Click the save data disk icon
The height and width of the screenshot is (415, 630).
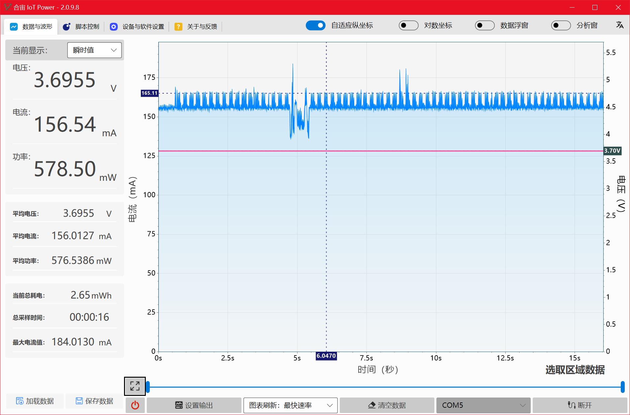click(x=79, y=401)
